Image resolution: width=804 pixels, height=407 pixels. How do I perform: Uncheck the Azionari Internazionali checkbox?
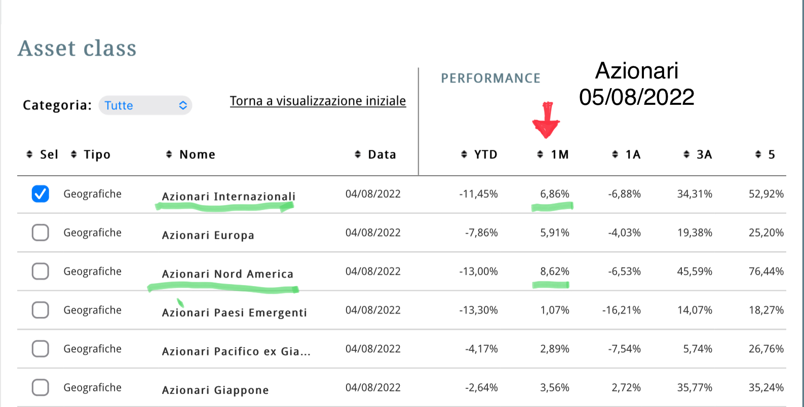41,194
